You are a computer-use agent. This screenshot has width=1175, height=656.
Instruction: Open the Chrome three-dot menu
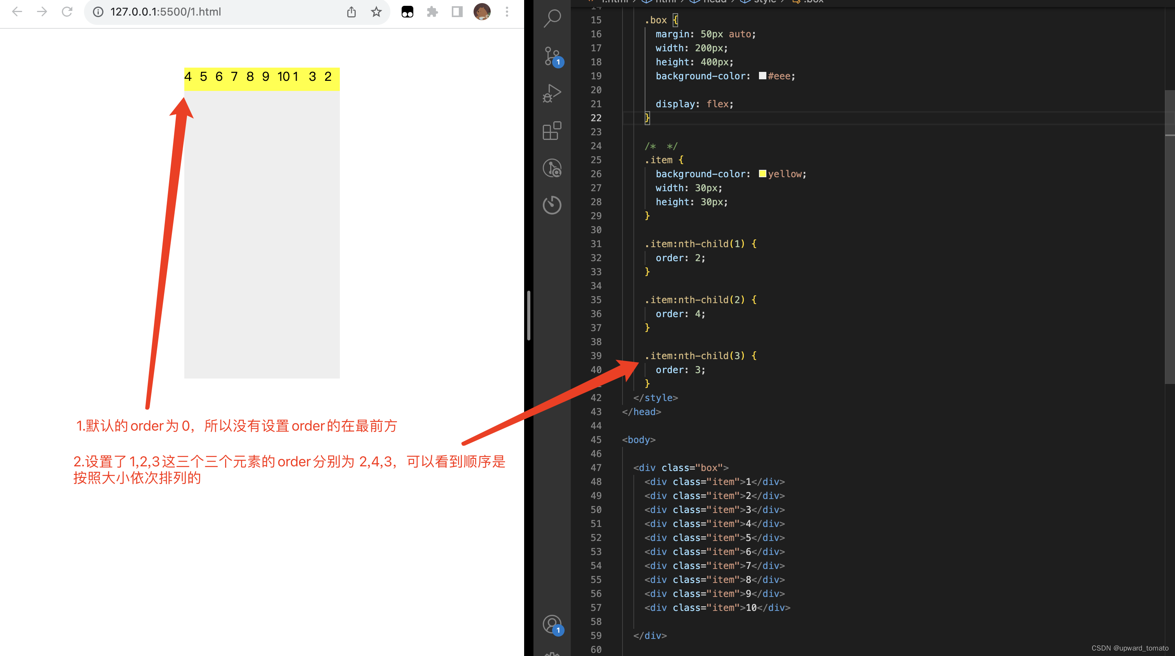(x=507, y=12)
